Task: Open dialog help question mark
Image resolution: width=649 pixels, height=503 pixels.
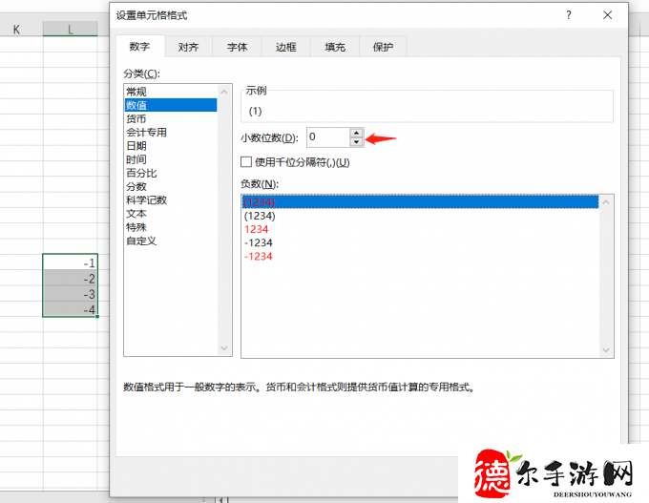Action: coord(569,15)
